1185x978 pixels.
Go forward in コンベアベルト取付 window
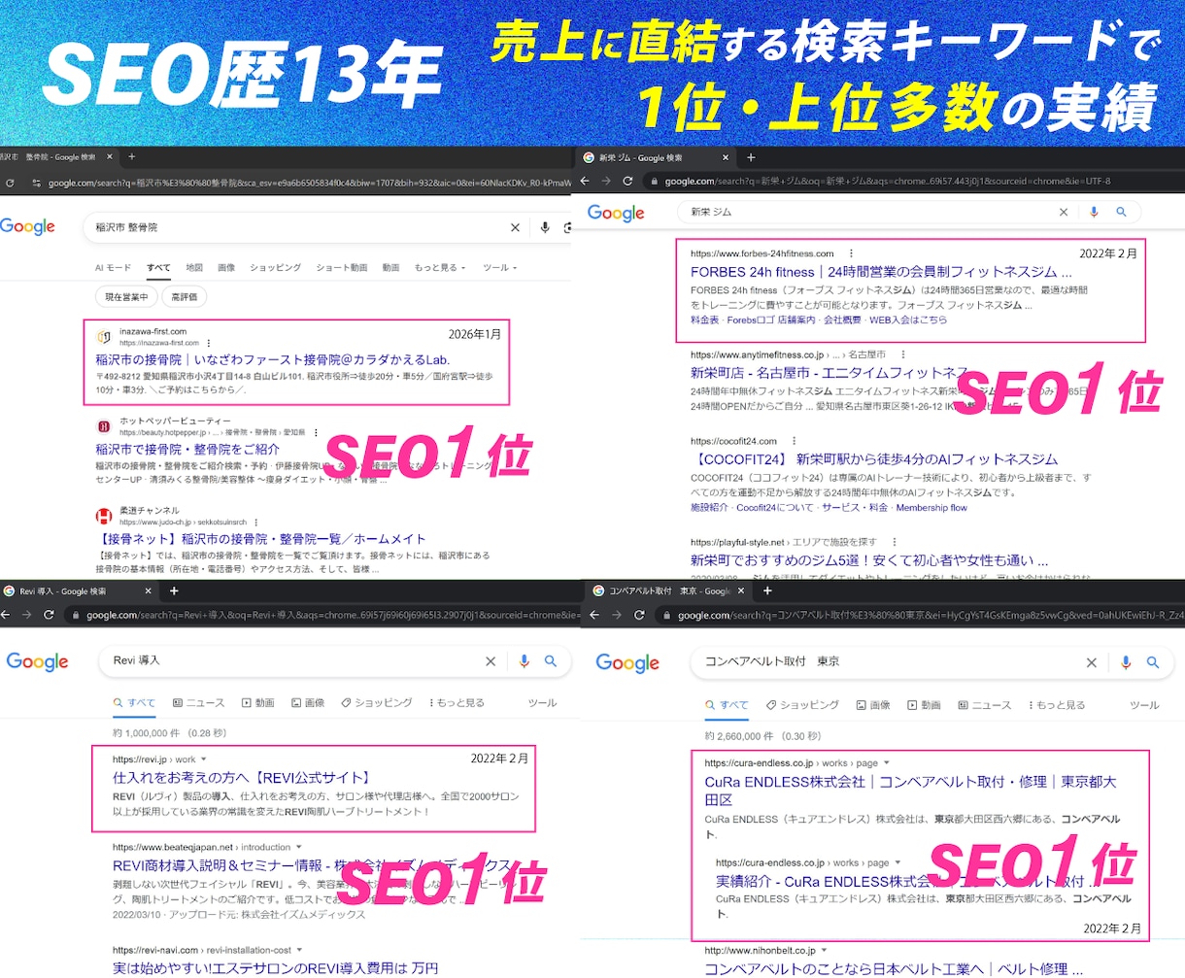[617, 616]
